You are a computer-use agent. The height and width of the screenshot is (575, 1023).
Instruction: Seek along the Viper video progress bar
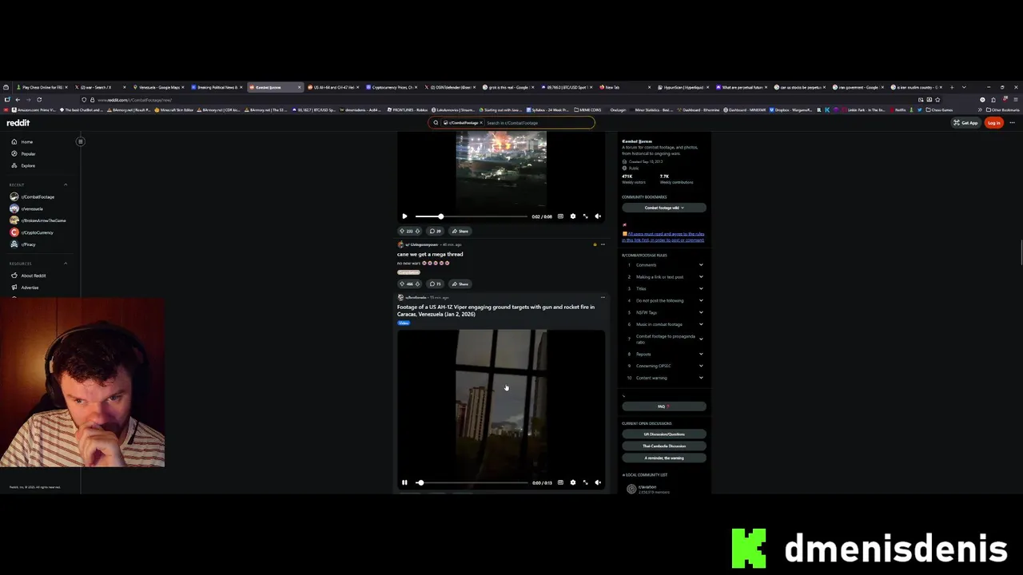pyautogui.click(x=472, y=482)
